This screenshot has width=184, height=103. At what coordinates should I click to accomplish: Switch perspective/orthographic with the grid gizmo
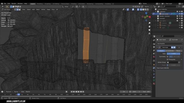pyautogui.click(x=149, y=33)
